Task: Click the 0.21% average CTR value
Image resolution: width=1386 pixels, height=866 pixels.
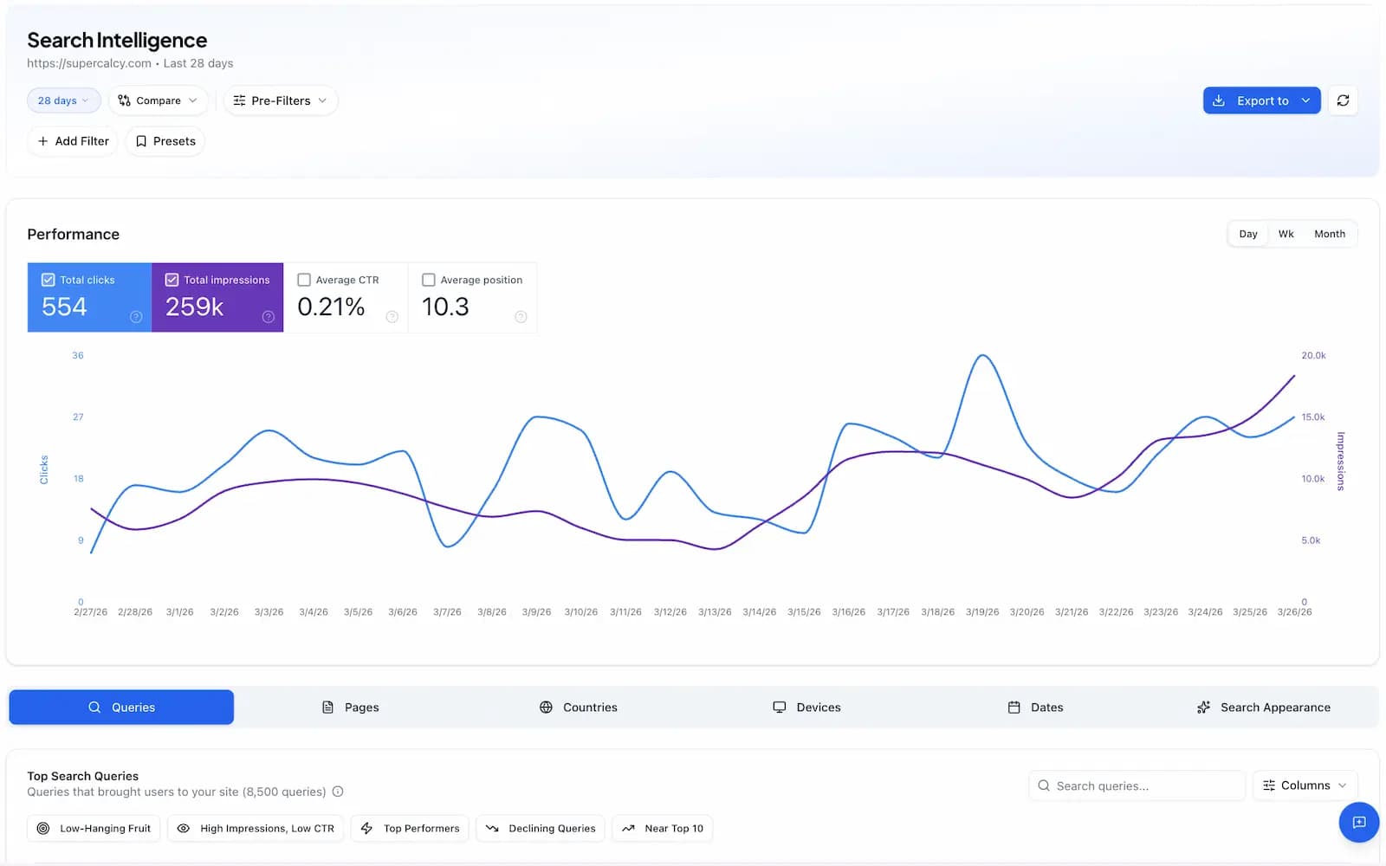Action: click(x=331, y=307)
